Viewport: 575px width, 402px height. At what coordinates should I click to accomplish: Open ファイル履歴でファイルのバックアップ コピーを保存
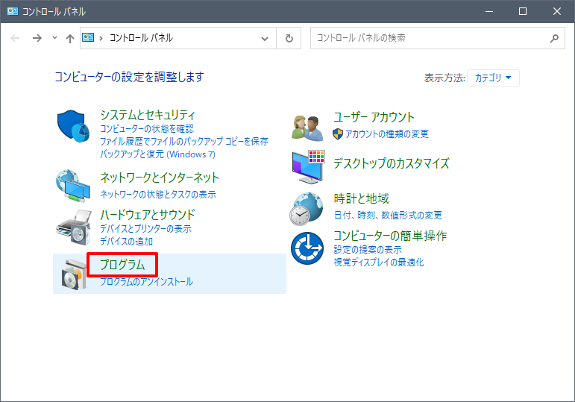(184, 142)
